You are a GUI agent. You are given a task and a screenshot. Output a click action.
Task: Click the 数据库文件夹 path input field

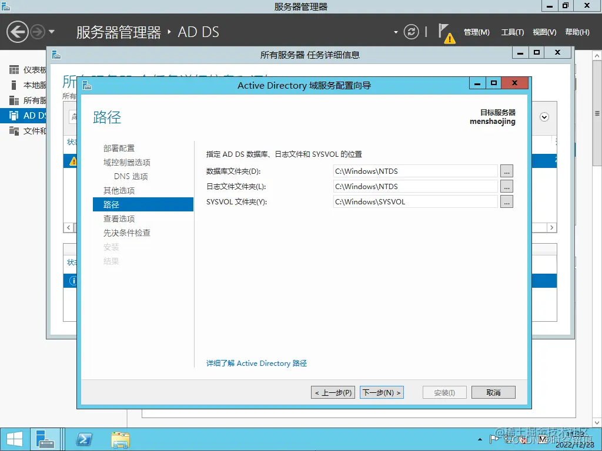pyautogui.click(x=416, y=171)
